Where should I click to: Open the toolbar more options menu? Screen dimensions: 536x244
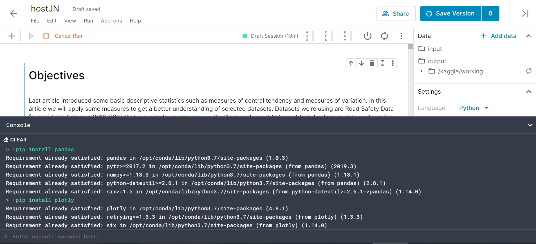[x=401, y=36]
